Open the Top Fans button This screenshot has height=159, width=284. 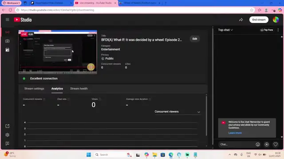(267, 30)
